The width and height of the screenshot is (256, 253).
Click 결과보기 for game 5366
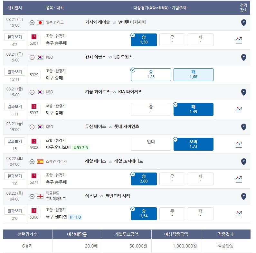point(14,211)
